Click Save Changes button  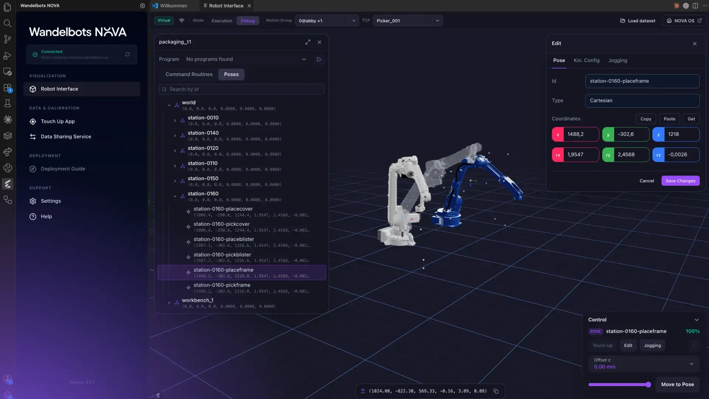[x=680, y=181]
